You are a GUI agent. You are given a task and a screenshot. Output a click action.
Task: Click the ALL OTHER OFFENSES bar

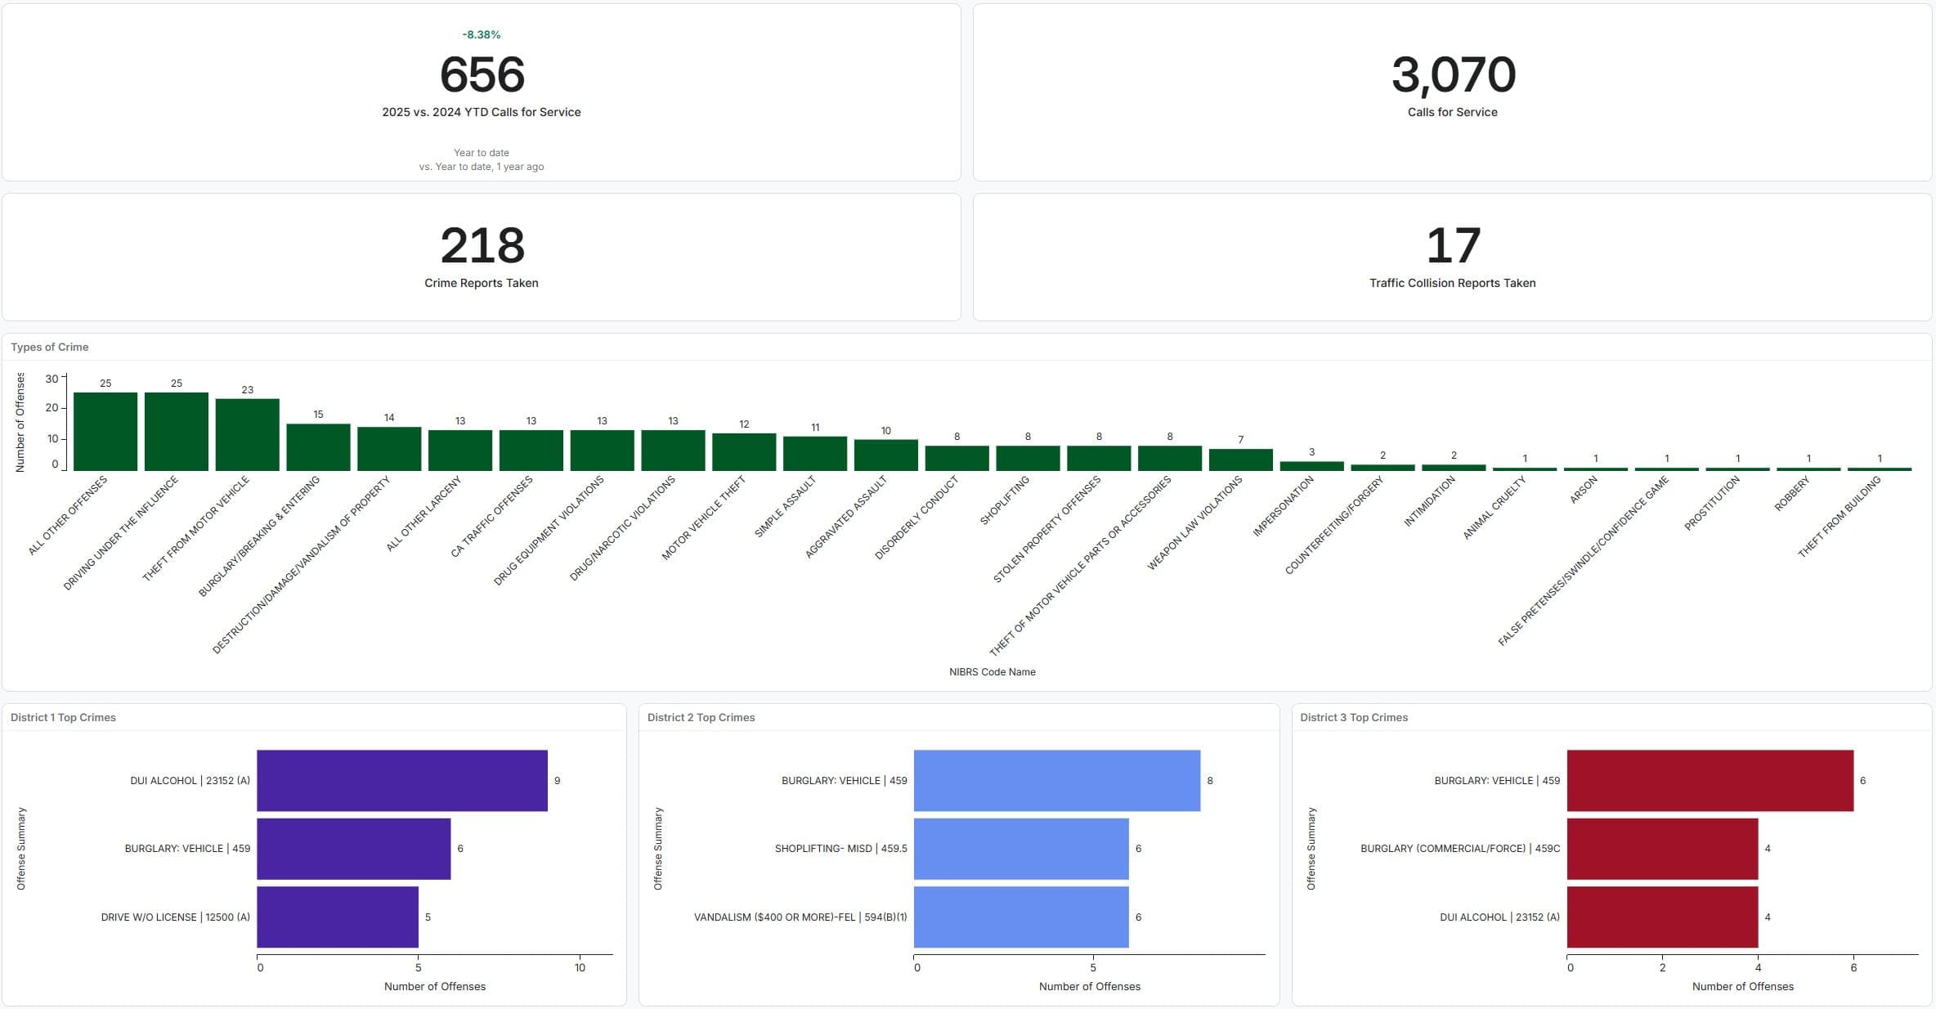click(105, 432)
